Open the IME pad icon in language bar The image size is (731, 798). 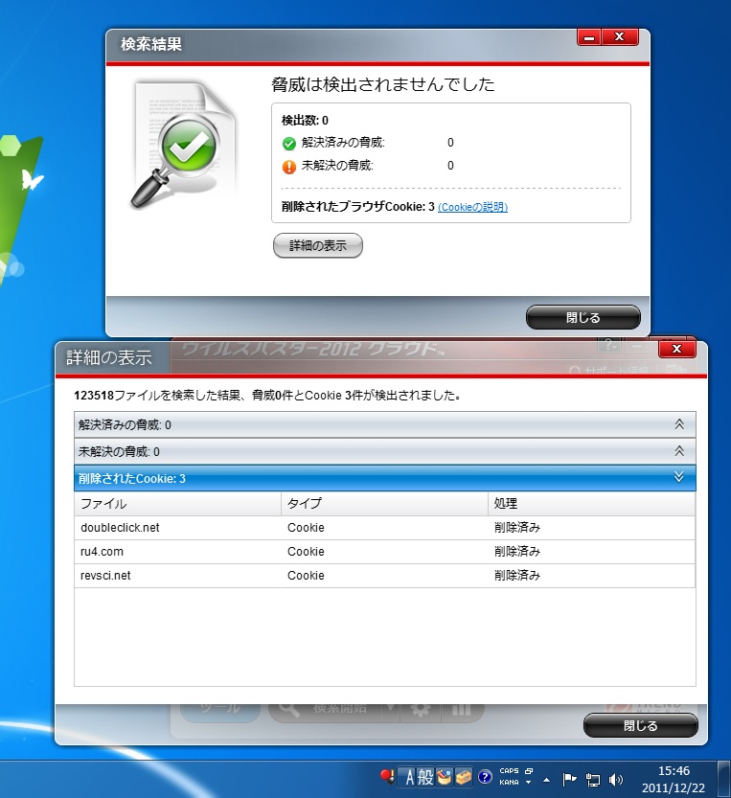(444, 777)
